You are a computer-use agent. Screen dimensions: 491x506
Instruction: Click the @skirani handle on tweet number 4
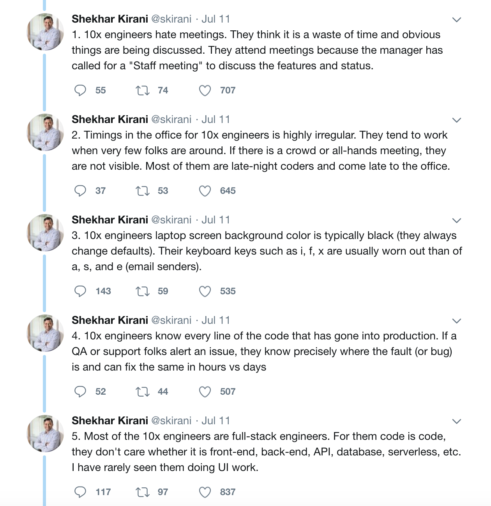pyautogui.click(x=171, y=320)
